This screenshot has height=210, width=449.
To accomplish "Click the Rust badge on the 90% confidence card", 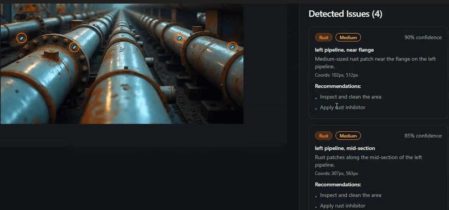I will (x=323, y=37).
